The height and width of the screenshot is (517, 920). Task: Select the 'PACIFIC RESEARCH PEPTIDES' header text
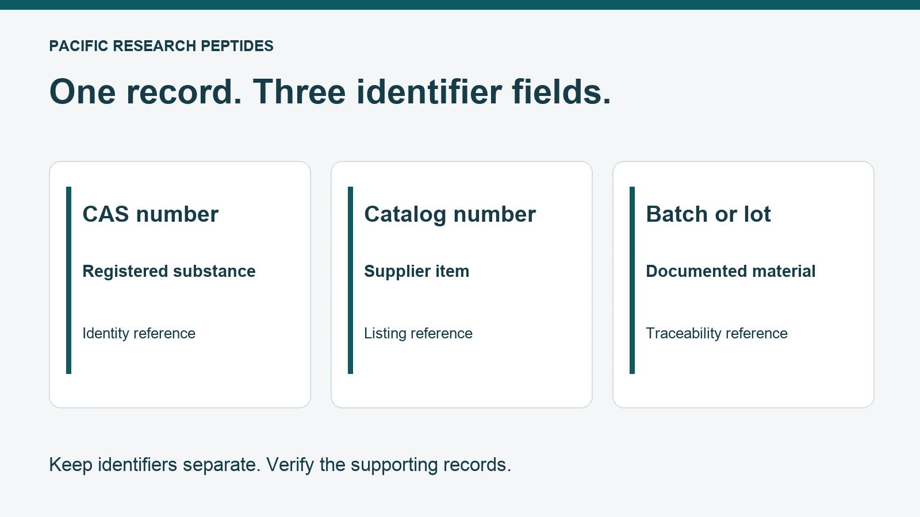click(x=161, y=46)
